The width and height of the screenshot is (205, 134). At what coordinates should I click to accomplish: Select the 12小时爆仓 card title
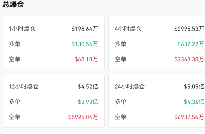pyautogui.click(x=24, y=87)
